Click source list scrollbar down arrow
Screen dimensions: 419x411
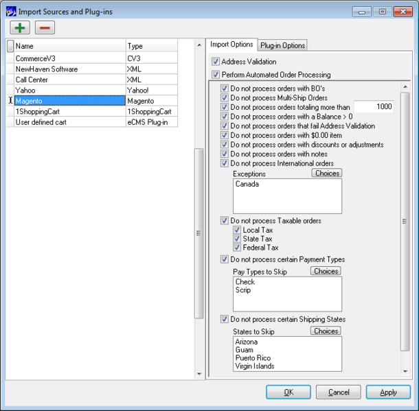(x=199, y=374)
